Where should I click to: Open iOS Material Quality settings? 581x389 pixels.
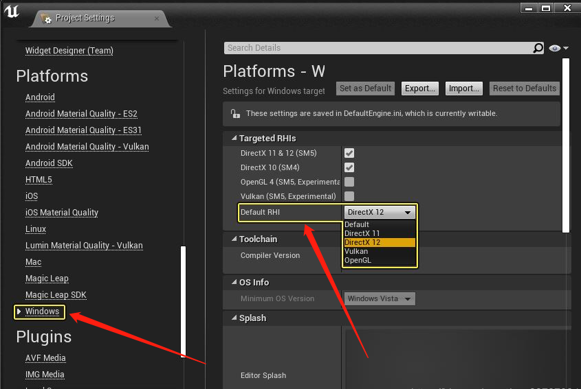[x=62, y=212]
